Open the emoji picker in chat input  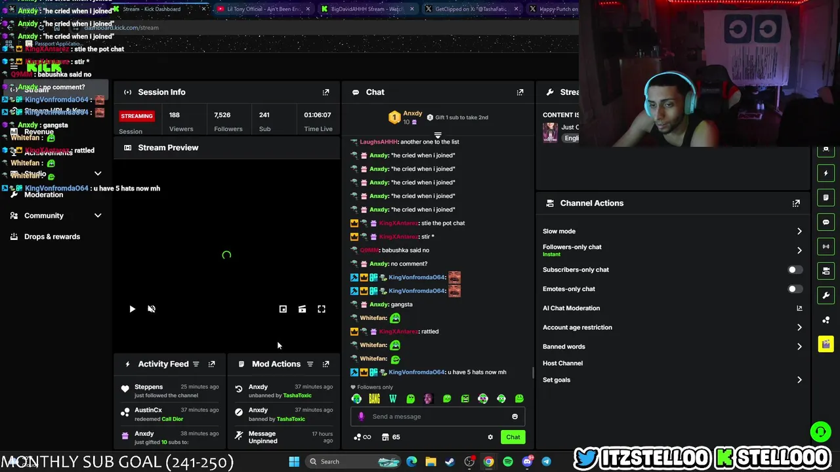[x=514, y=416]
